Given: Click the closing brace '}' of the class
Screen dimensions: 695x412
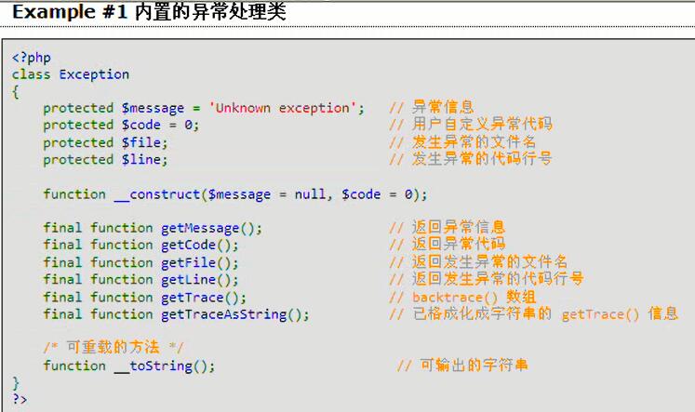Looking at the screenshot, I should pos(16,382).
